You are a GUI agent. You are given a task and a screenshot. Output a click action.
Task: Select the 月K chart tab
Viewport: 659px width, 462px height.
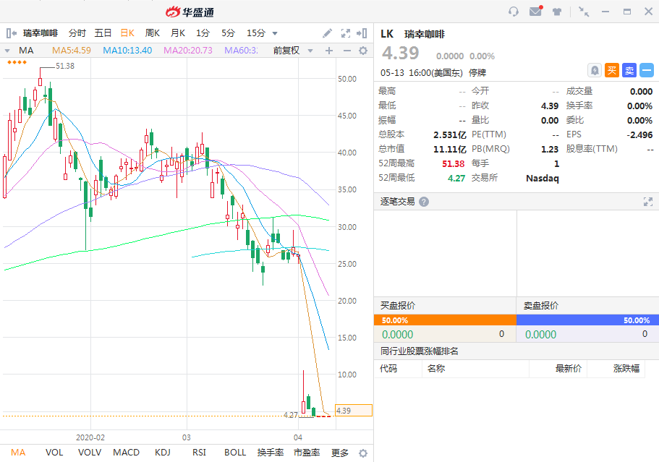pos(178,33)
